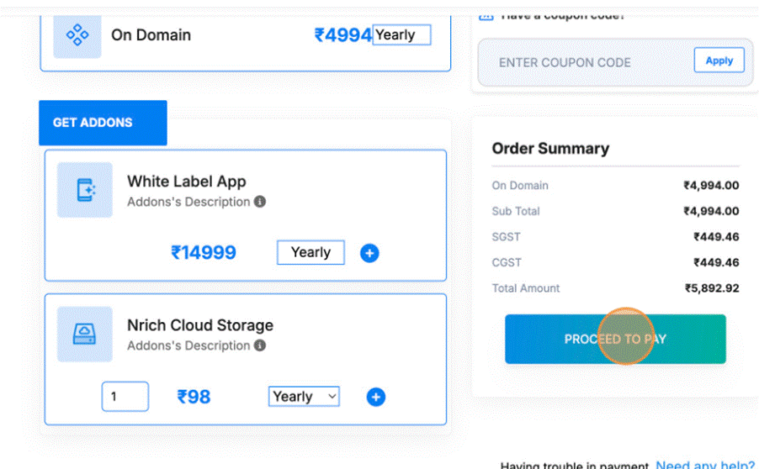
Task: Open the Need any help link
Action: (x=704, y=465)
